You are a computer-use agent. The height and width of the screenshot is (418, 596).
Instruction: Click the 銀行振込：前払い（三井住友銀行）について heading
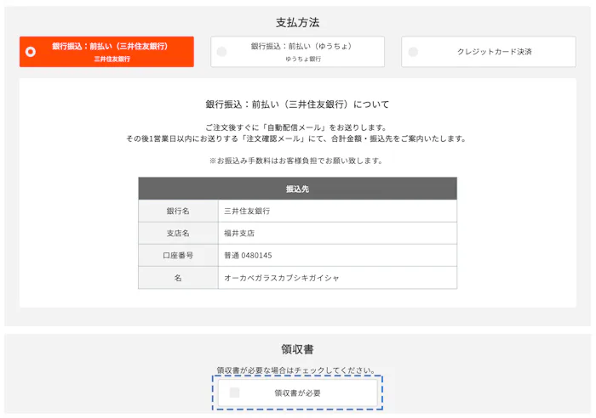(297, 104)
